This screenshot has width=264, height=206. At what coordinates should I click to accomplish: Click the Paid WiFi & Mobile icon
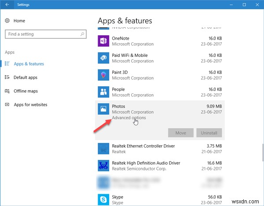click(103, 58)
